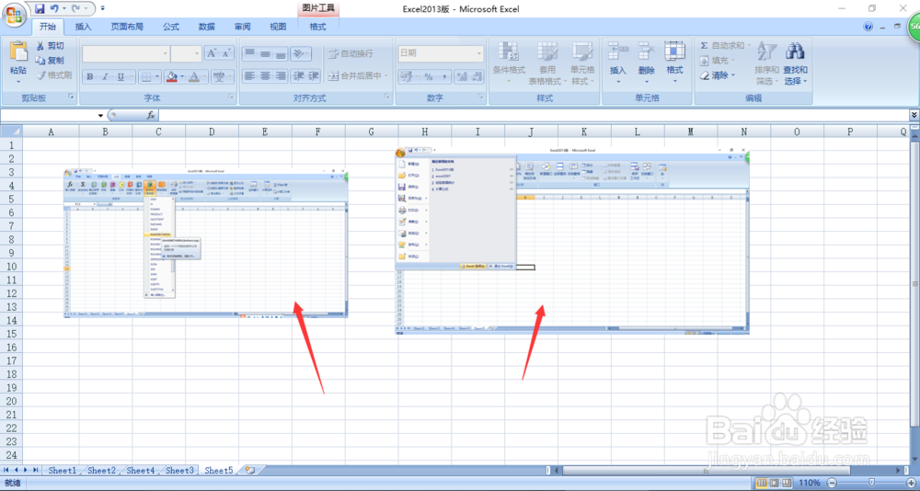Select the Sheet3 worksheet tab
Screen dimensions: 920x491
tap(179, 471)
